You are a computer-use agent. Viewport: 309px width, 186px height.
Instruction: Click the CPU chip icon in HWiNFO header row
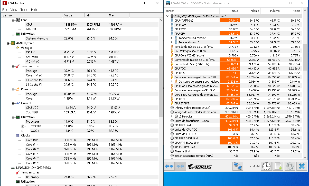[172, 16]
